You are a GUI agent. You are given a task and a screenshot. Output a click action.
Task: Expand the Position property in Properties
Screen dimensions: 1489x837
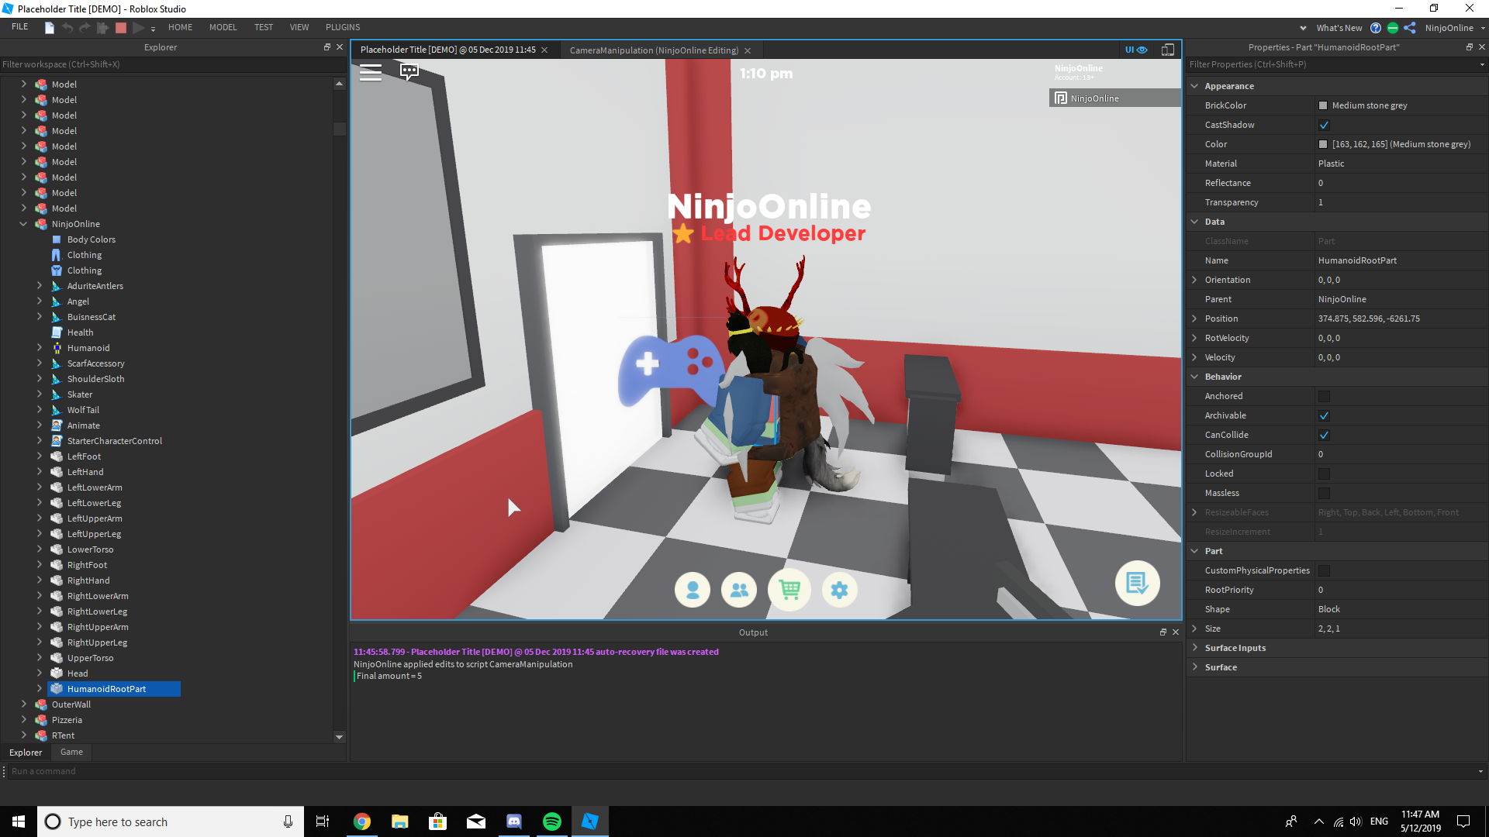point(1194,319)
